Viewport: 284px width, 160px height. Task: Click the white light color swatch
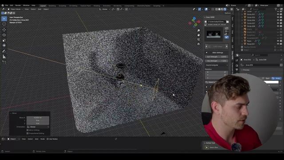pyautogui.click(x=271, y=82)
